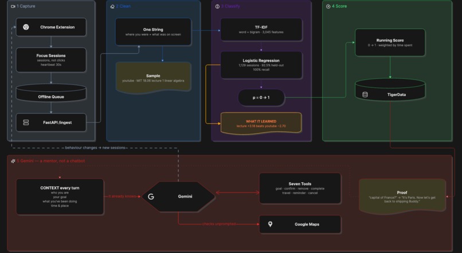462x253 pixels.
Task: Select the Proof note node
Action: click(x=402, y=196)
